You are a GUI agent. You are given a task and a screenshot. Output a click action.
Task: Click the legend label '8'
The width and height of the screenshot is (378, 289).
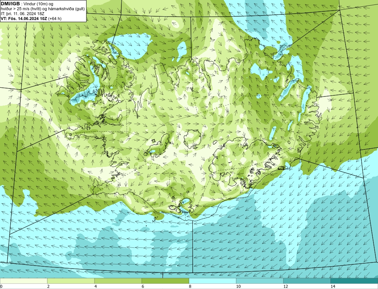[190, 286]
